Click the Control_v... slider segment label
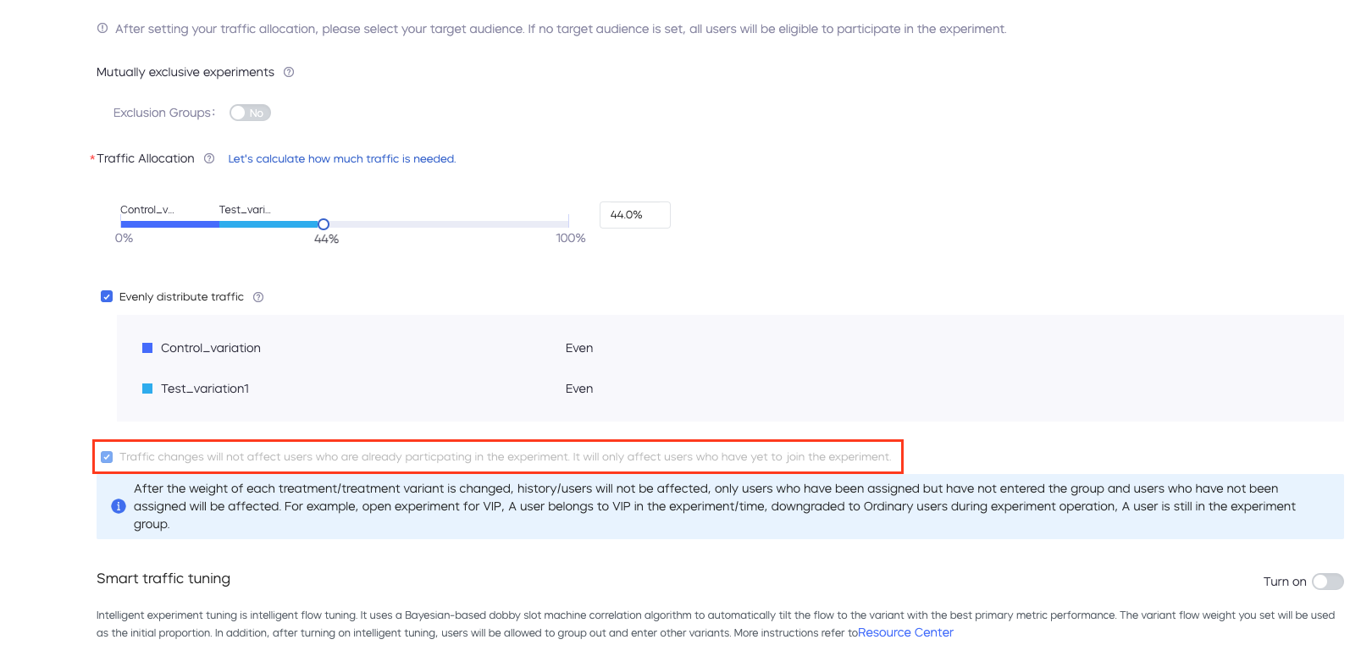1361x667 pixels. [x=147, y=209]
